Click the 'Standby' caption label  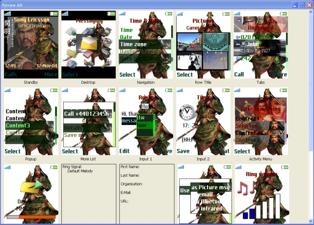click(30, 82)
